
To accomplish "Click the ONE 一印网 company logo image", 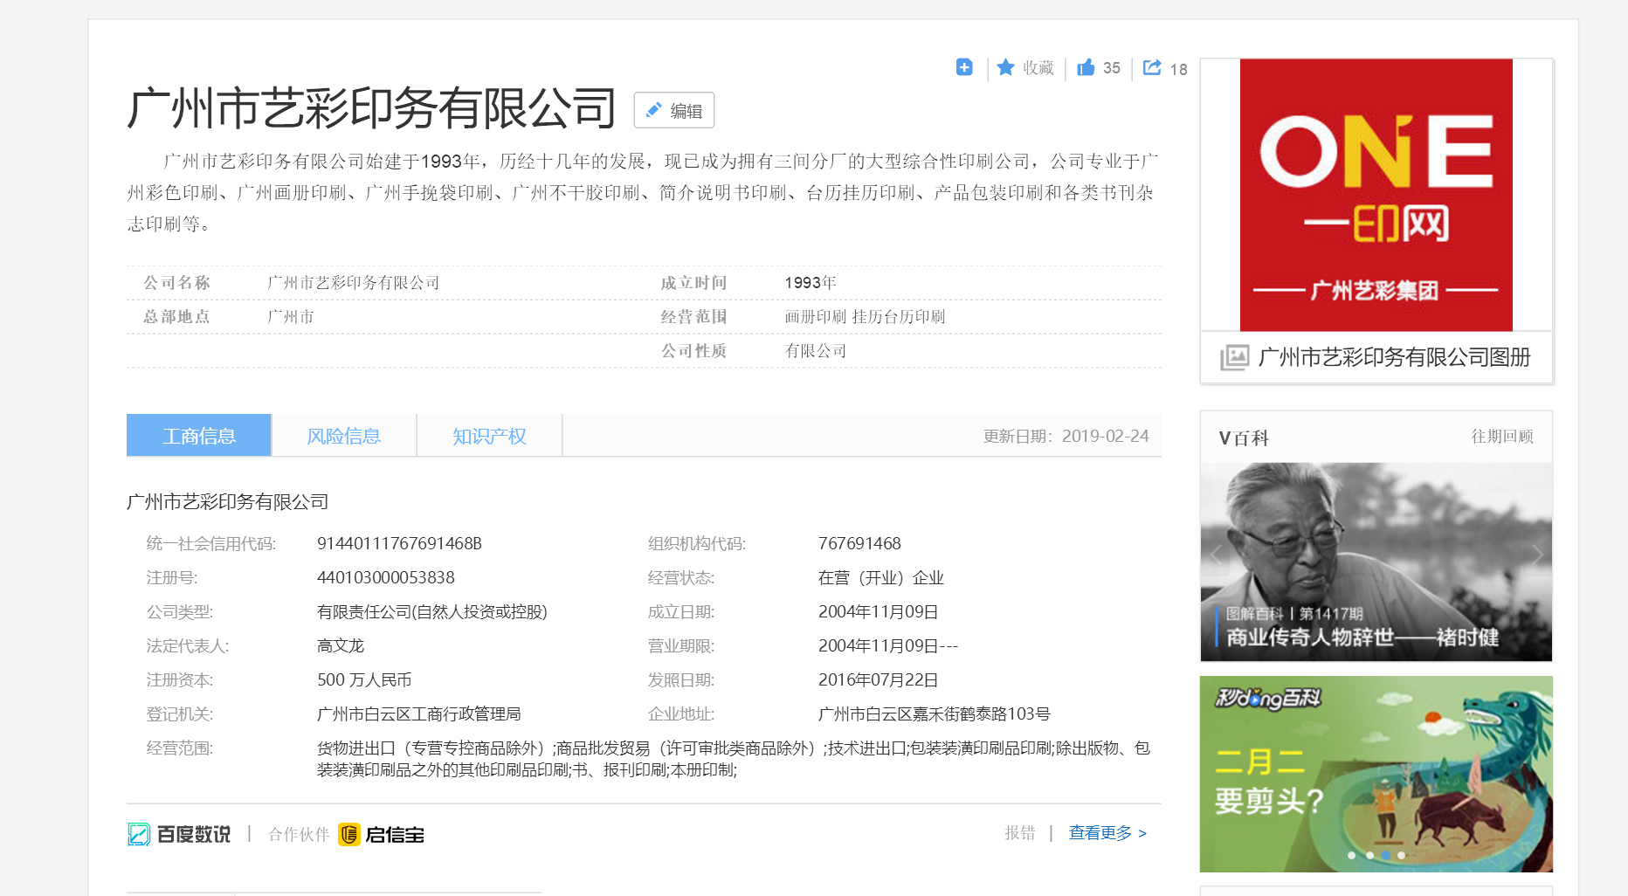I will tap(1376, 195).
